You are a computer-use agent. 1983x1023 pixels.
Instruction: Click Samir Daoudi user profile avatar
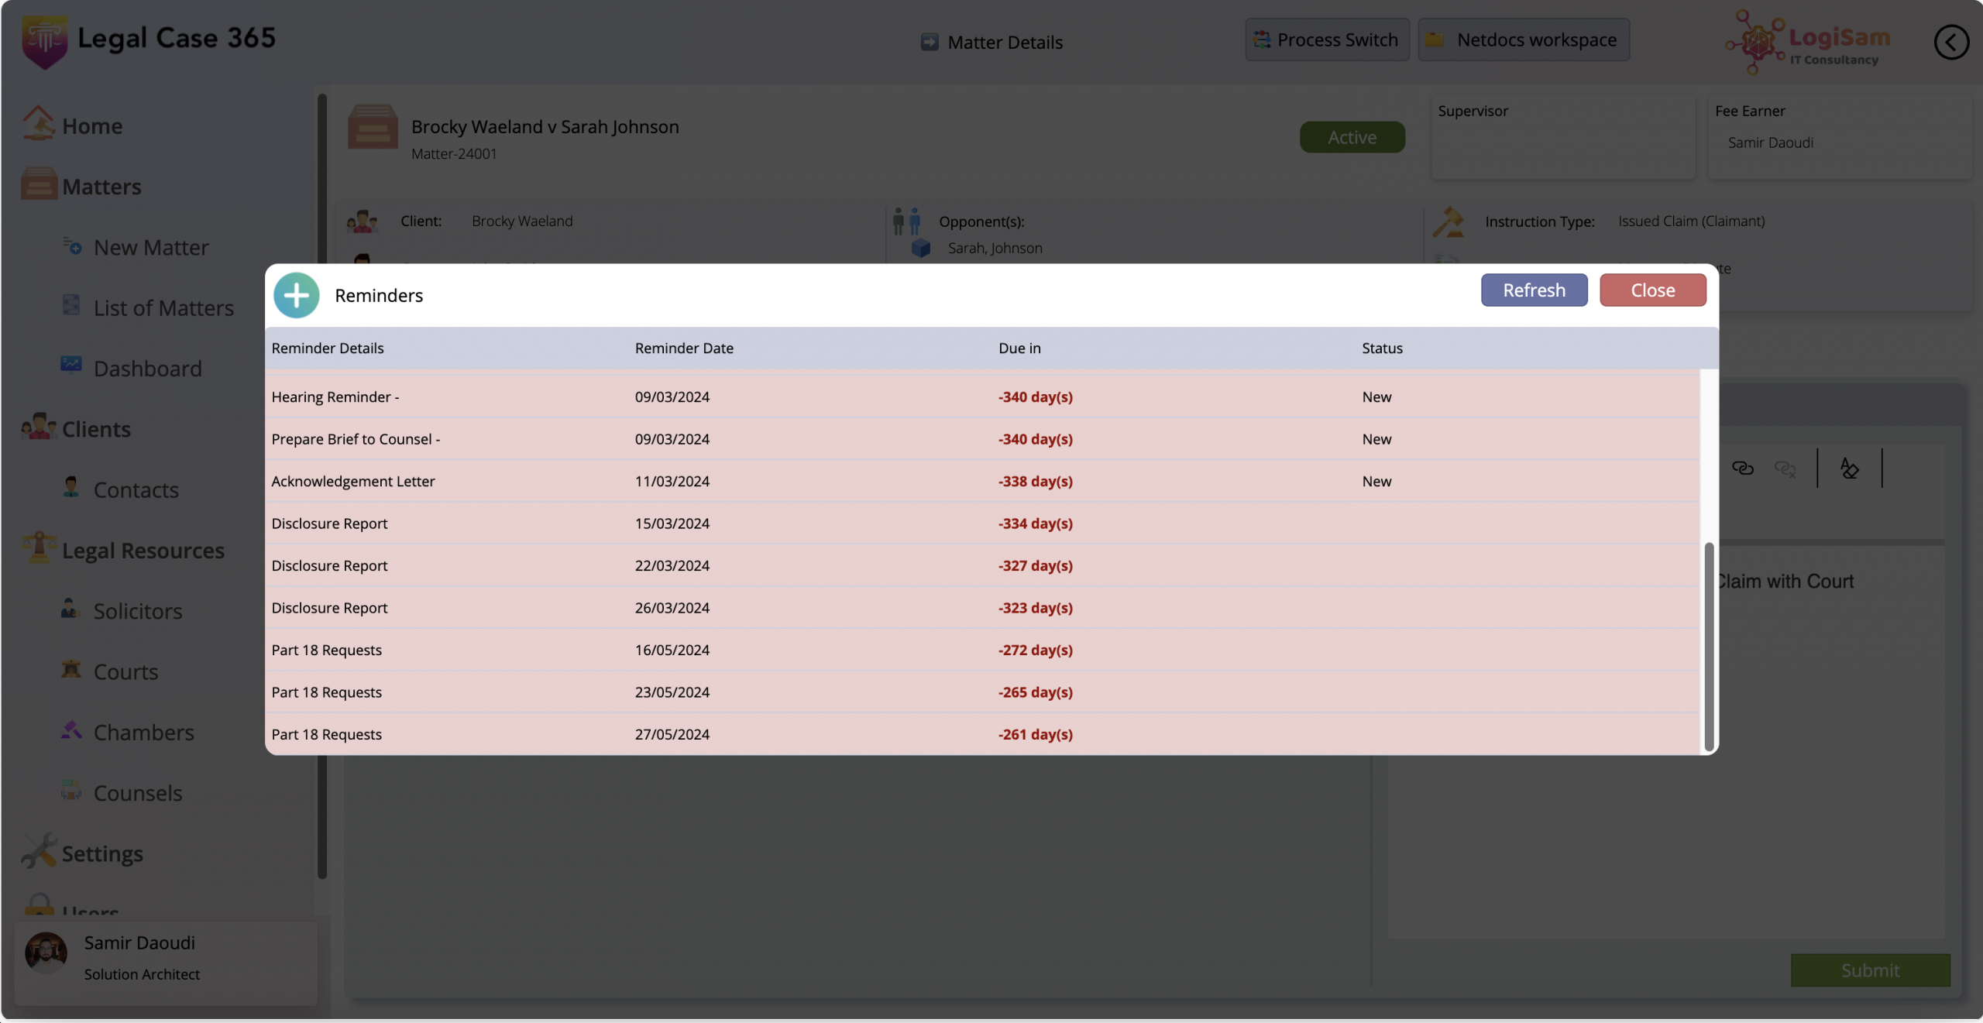46,953
